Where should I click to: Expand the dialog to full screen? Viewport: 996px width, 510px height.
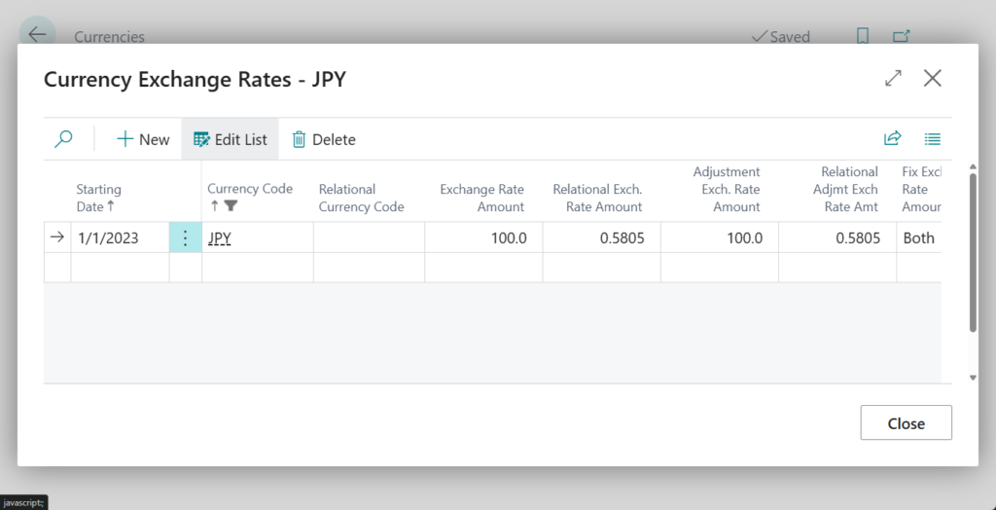pos(893,79)
